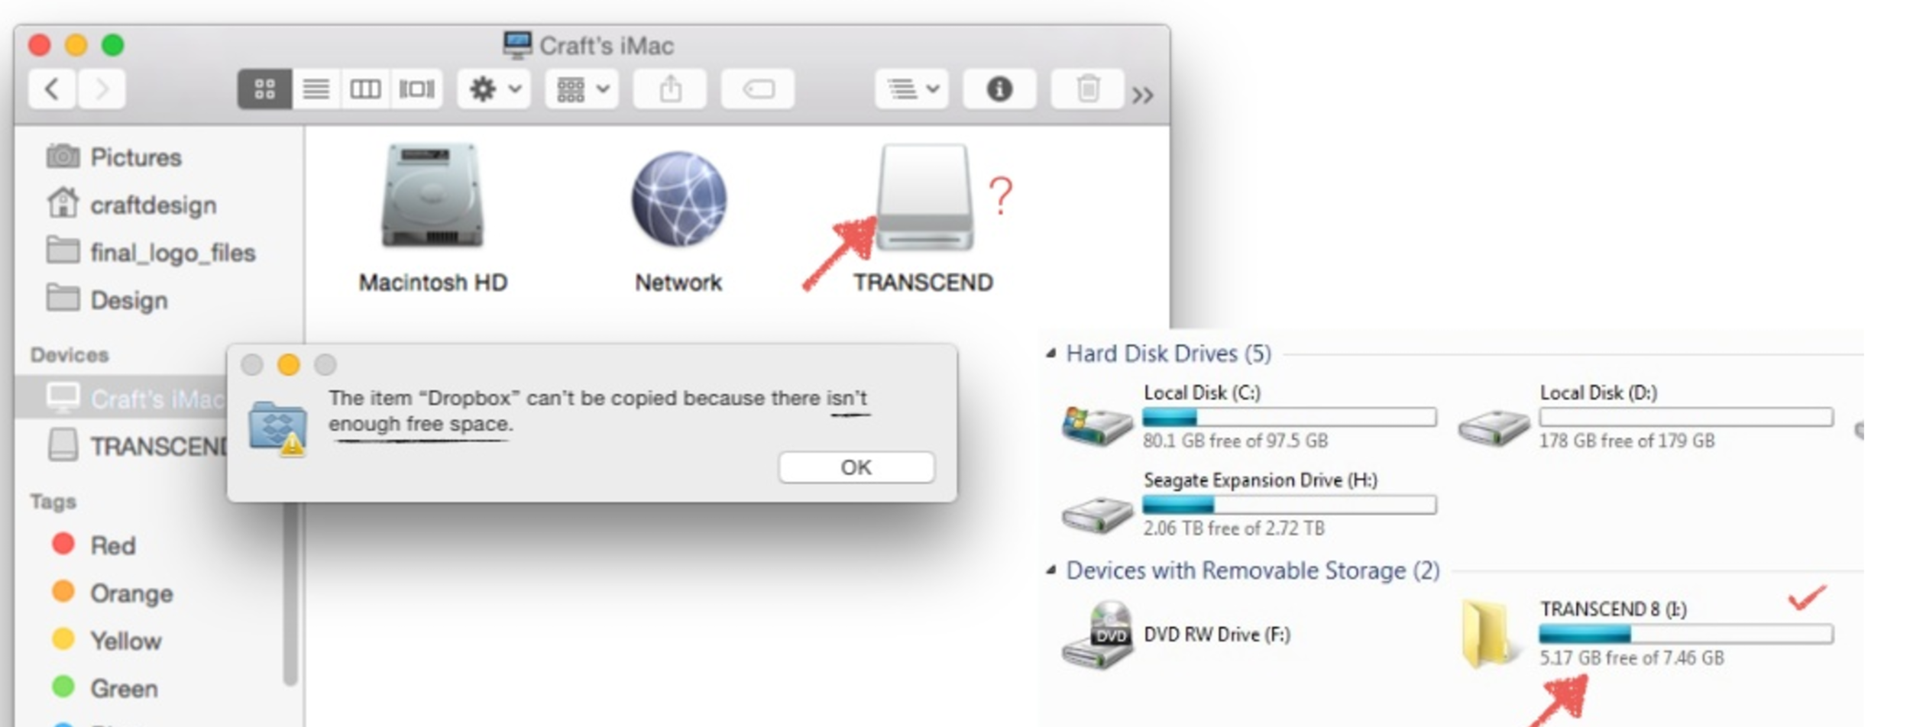Select the Red tag
Image resolution: width=1910 pixels, height=727 pixels.
pos(95,545)
